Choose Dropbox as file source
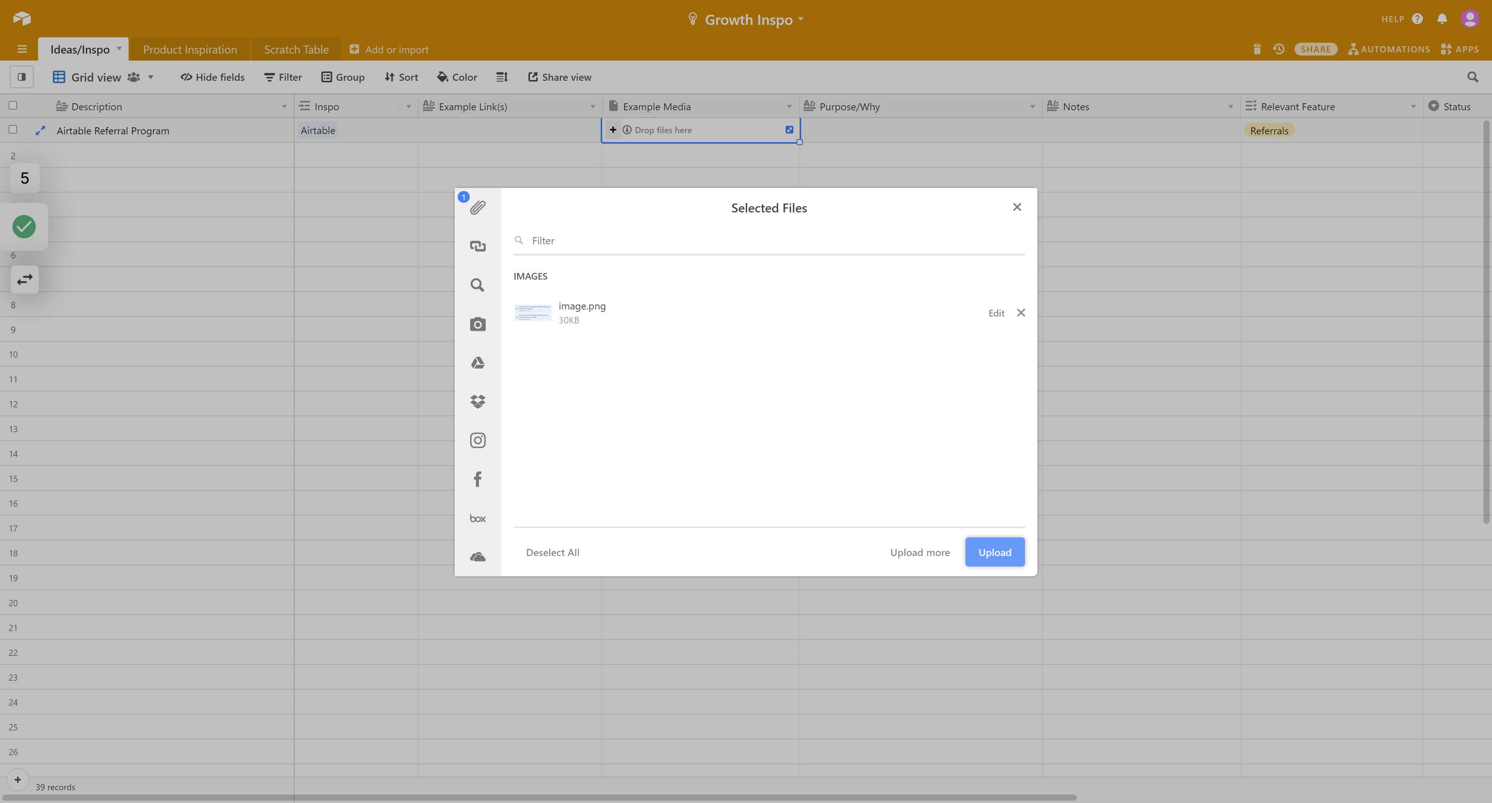The image size is (1492, 803). [x=477, y=401]
